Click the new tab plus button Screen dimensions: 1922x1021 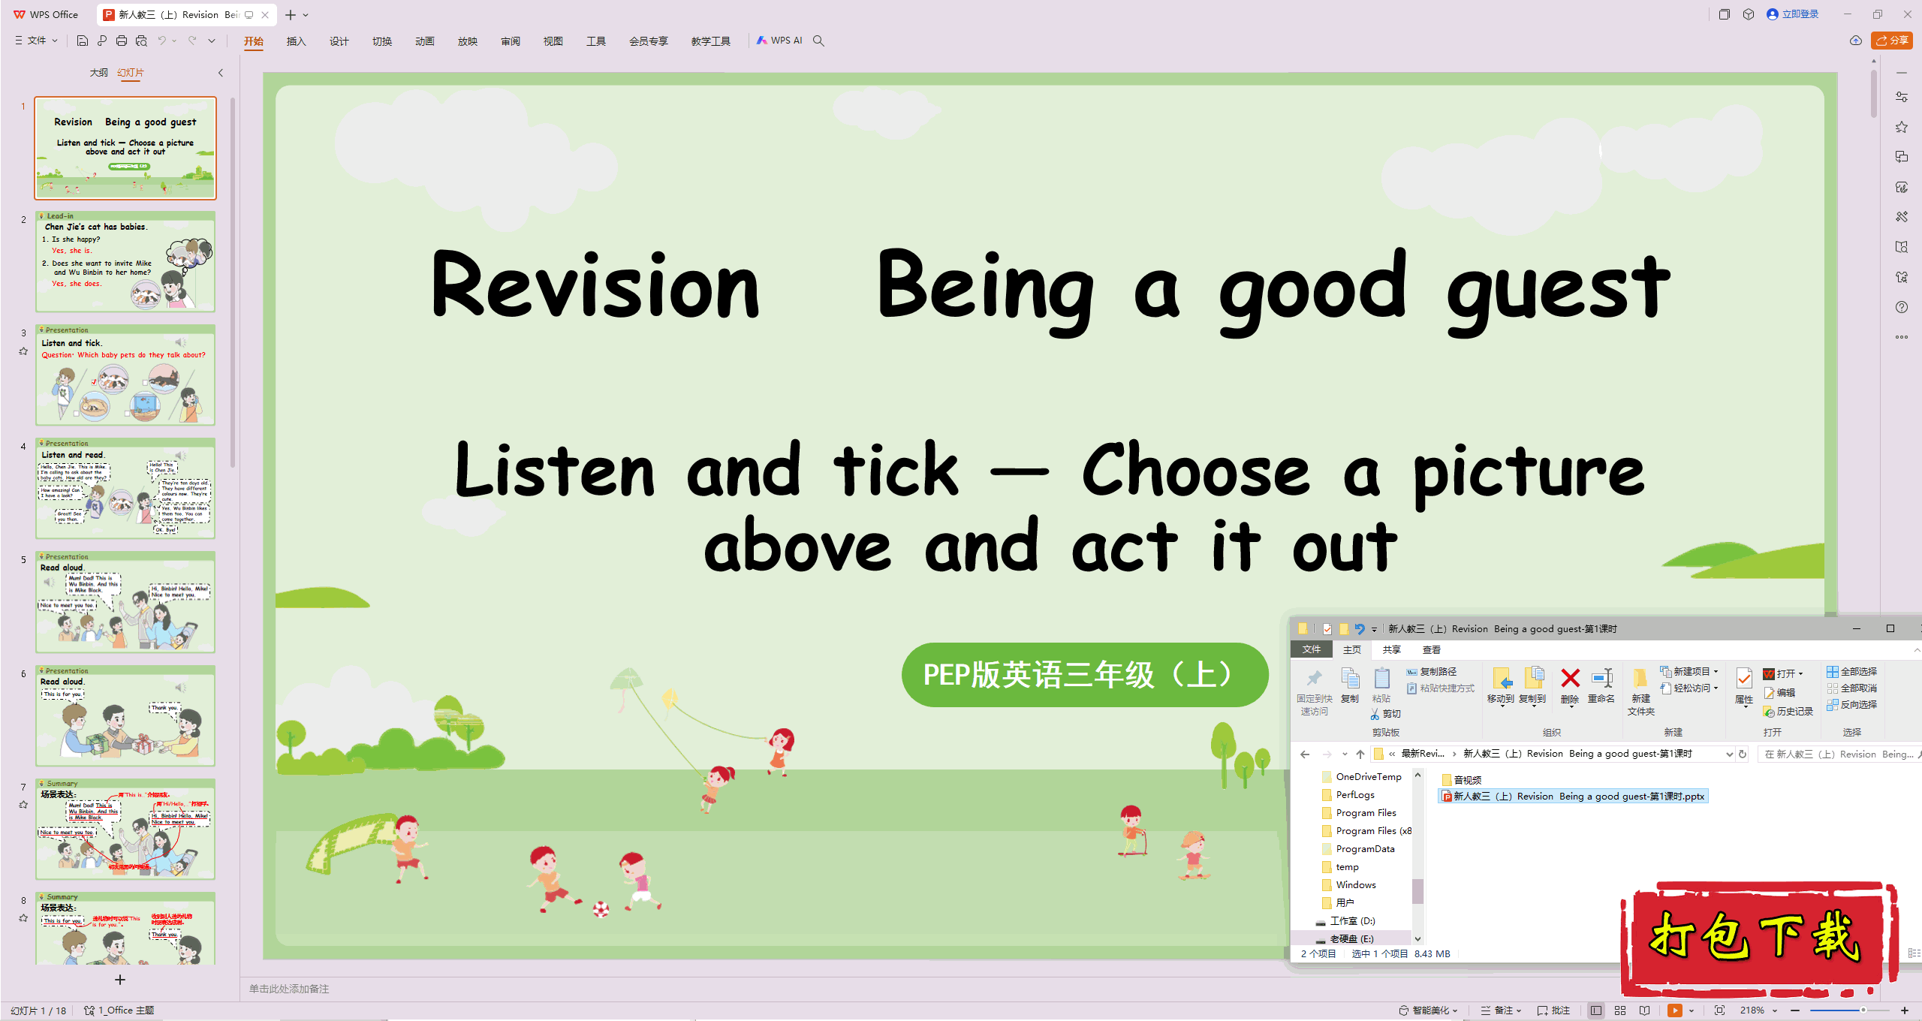coord(291,15)
